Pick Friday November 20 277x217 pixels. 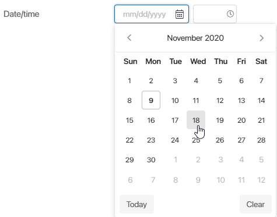pos(241,120)
